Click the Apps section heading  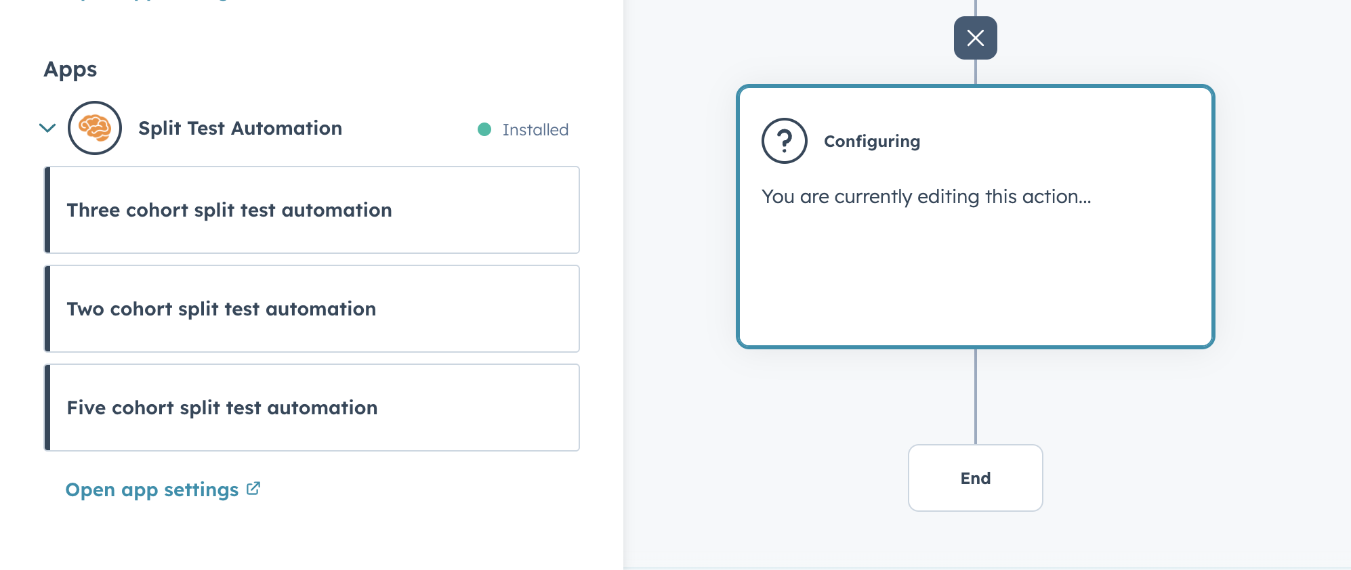70,68
